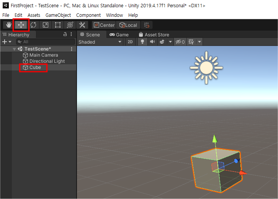Toggle hidden objects visibility eye icon
This screenshot has width=278, height=199.
pos(180,42)
